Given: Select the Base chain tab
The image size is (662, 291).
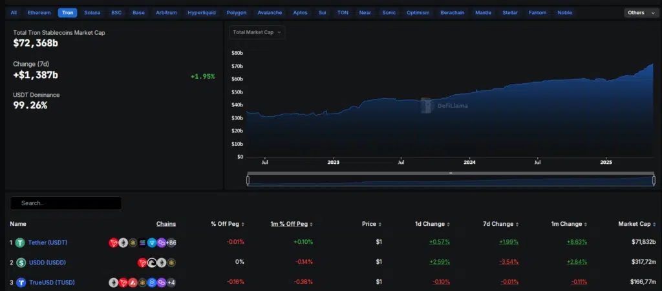Looking at the screenshot, I should [138, 13].
